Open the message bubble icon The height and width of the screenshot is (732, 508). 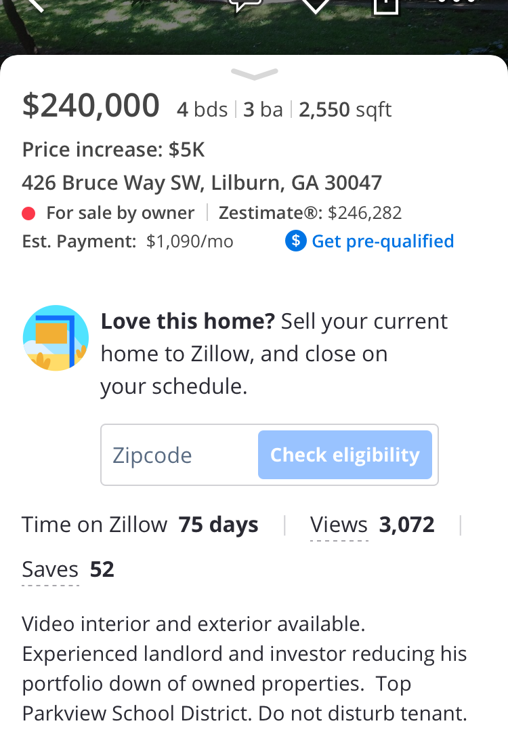click(x=245, y=5)
